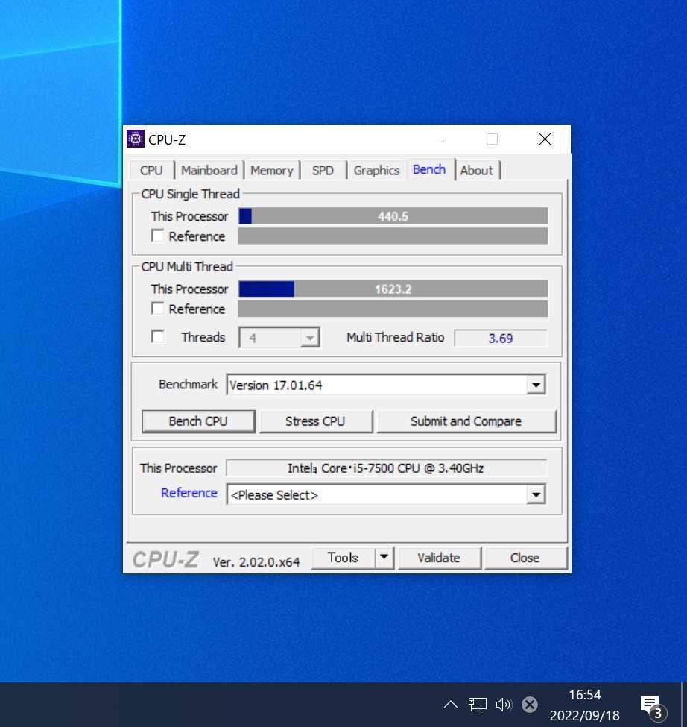Expand the Benchmark version dropdown
Viewport: 687px width, 727px height.
(536, 385)
